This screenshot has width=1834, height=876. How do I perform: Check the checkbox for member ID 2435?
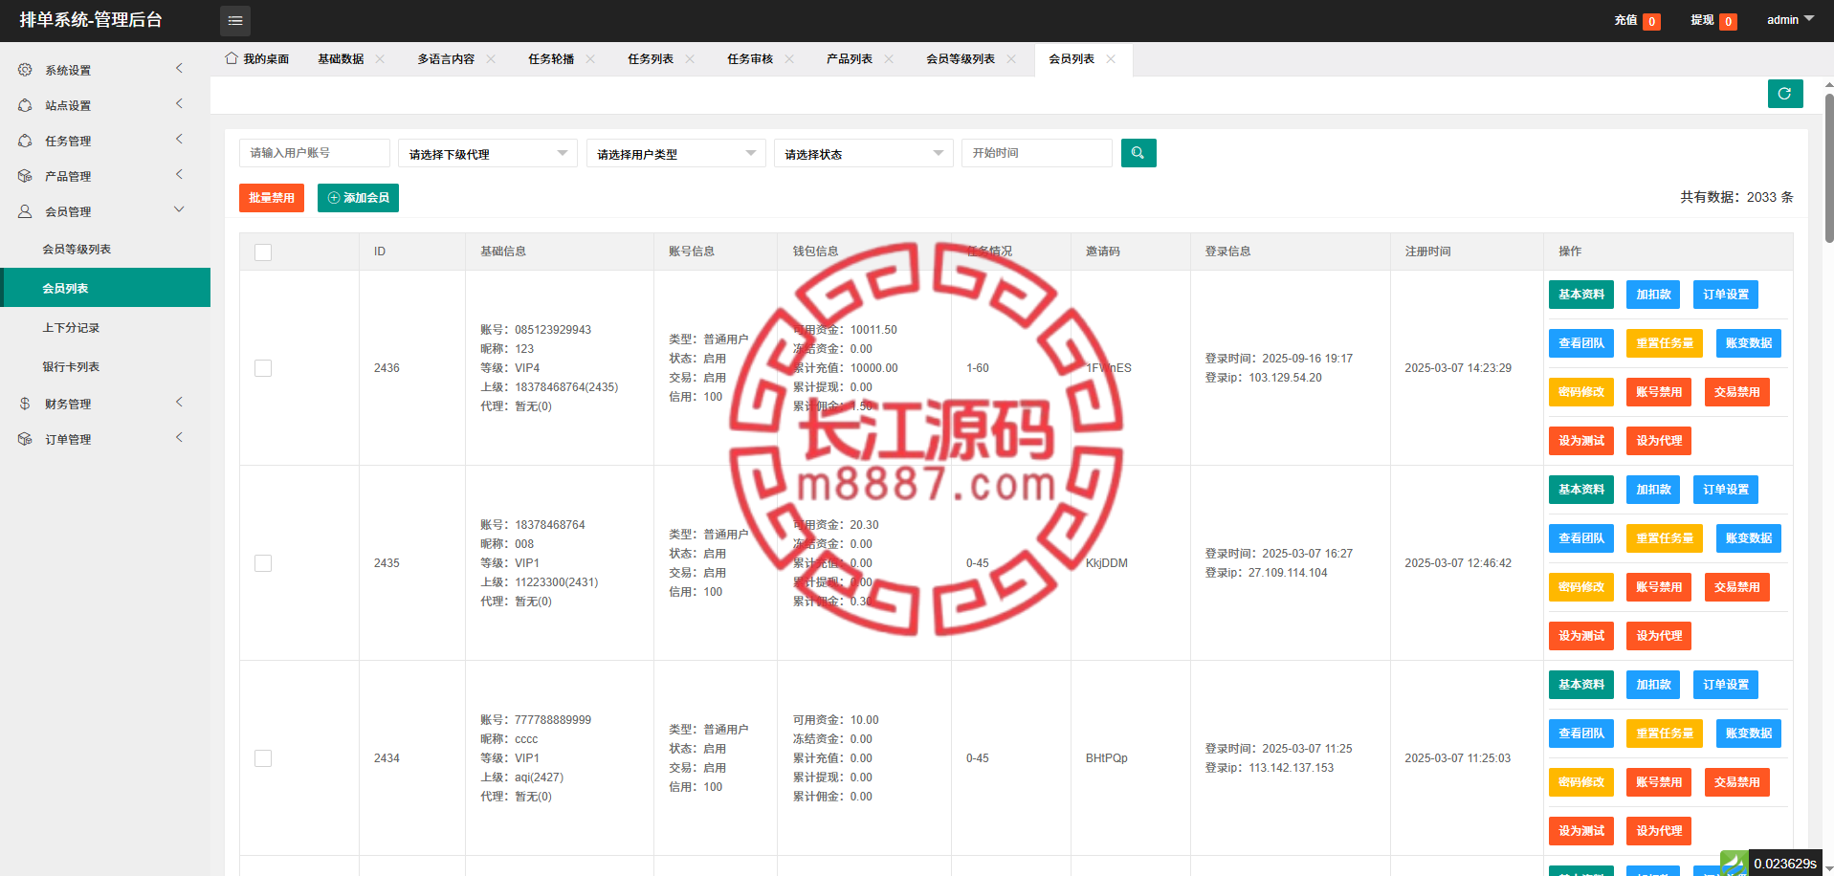click(x=263, y=563)
